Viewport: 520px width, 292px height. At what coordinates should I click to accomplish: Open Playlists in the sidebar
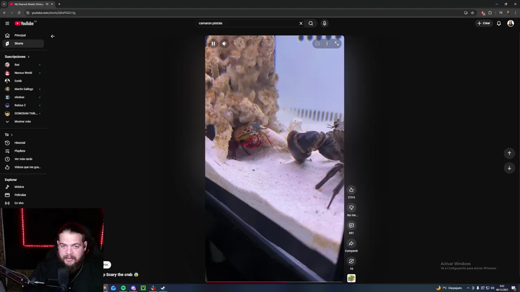23,151
